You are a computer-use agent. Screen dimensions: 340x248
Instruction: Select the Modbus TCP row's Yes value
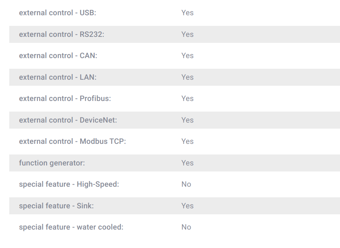point(187,141)
